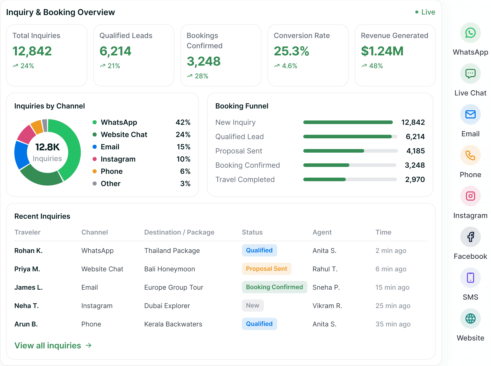This screenshot has height=366, width=491.
Task: Click the green Live status dot
Action: pyautogui.click(x=417, y=12)
